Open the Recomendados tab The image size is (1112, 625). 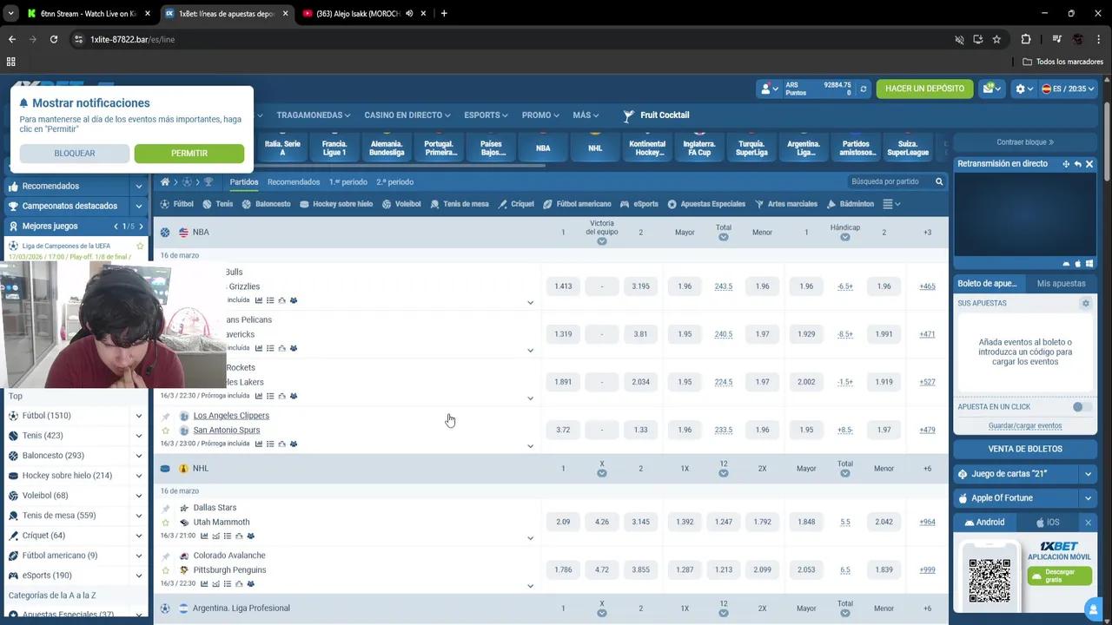click(294, 182)
